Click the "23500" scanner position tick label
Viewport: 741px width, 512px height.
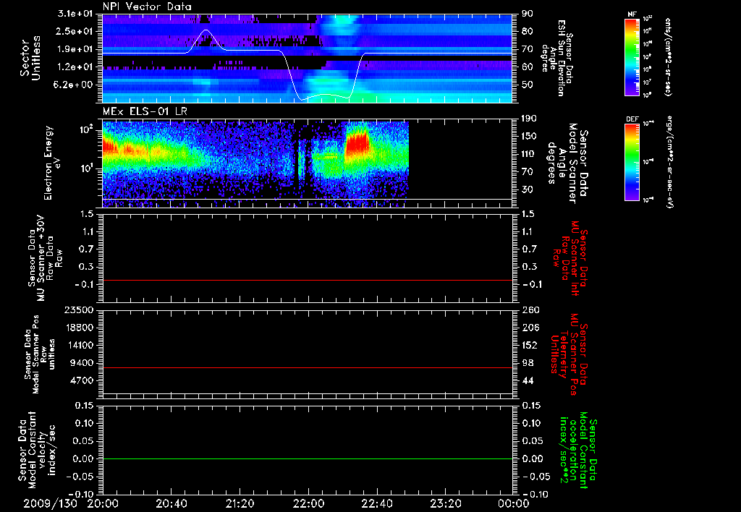80,310
